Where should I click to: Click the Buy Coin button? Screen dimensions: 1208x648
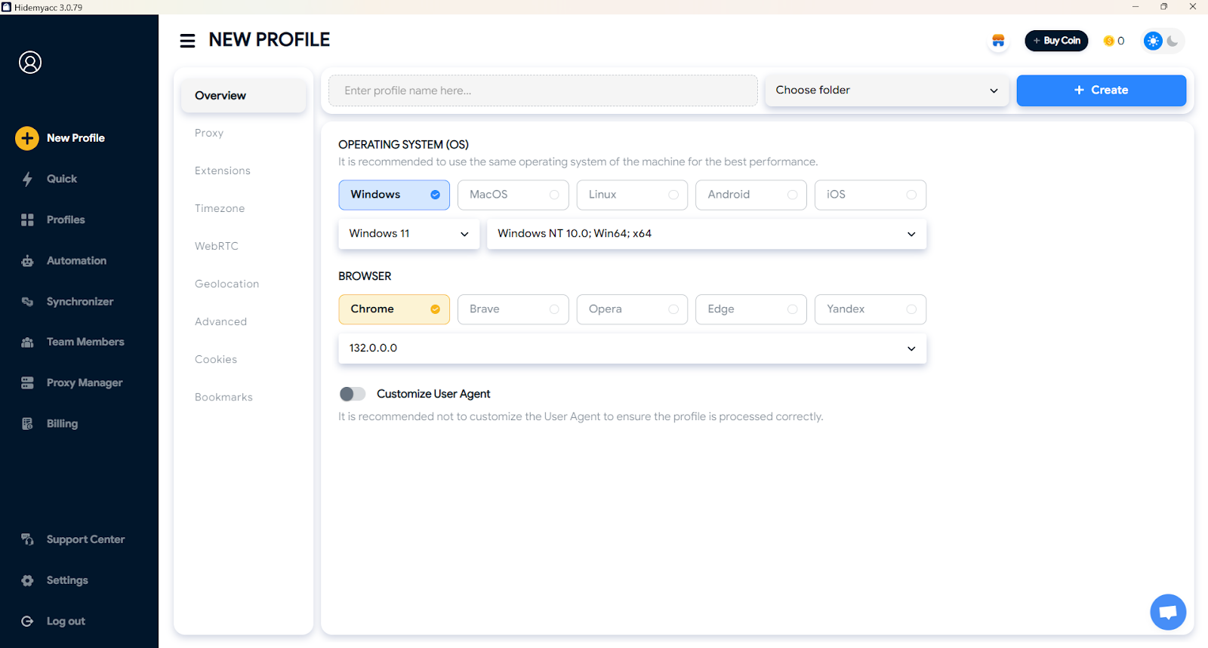click(x=1056, y=41)
